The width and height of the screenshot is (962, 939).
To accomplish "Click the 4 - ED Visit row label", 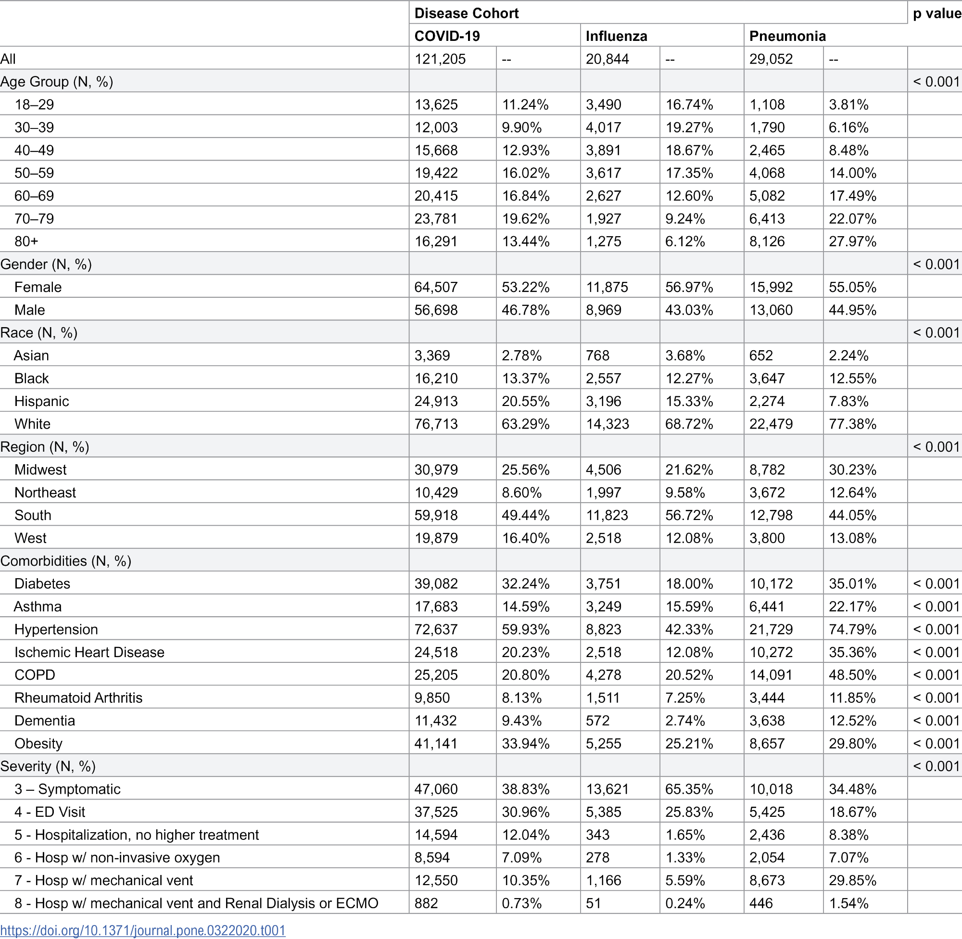I will [50, 812].
